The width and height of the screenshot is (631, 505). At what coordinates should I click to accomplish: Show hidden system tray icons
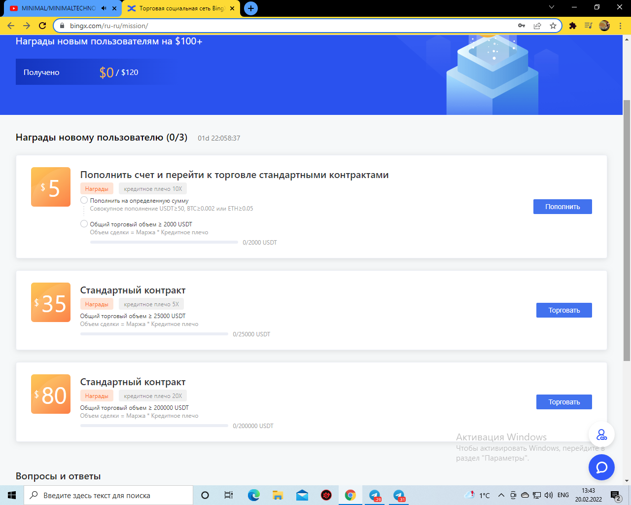click(501, 495)
